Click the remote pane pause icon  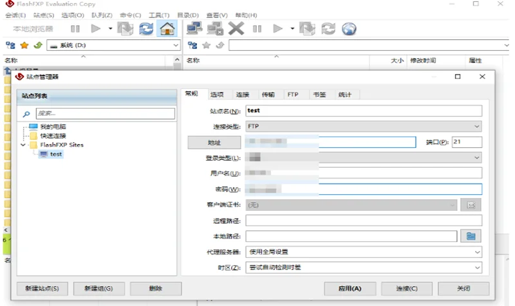coord(257,29)
